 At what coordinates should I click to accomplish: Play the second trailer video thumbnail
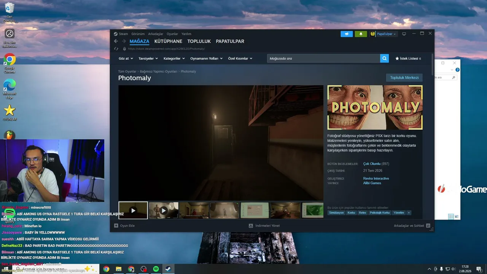pyautogui.click(x=164, y=210)
